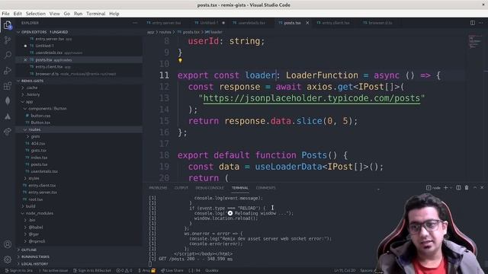This screenshot has height=274, width=488.
Task: Click the kill terminal trash icon
Action: [x=467, y=188]
